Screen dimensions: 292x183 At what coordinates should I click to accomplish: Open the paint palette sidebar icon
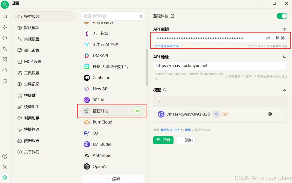click(x=5, y=38)
